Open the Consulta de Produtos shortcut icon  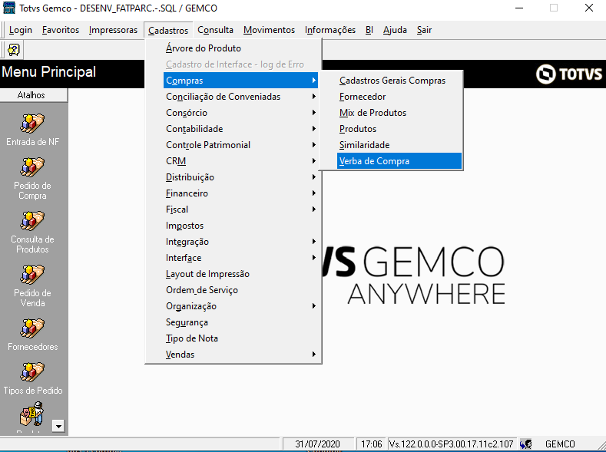[x=32, y=220]
